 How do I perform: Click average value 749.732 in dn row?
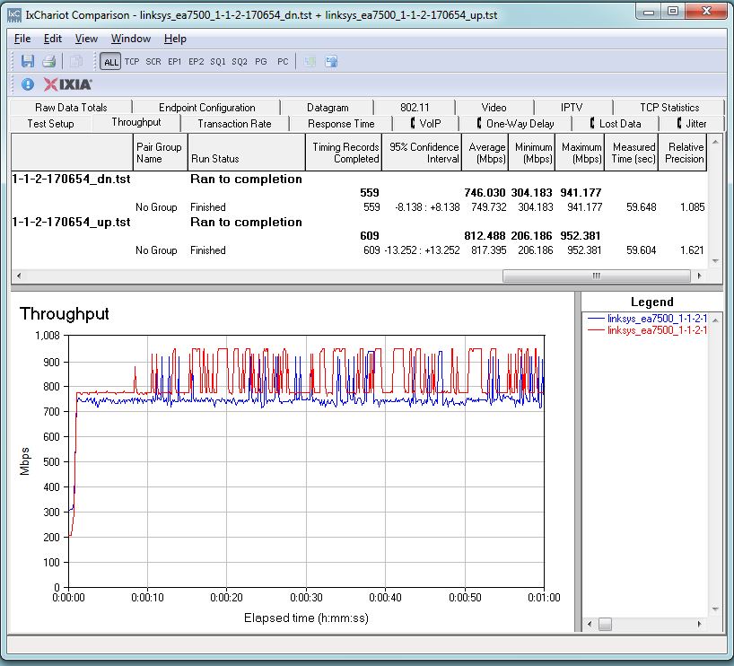pos(489,207)
